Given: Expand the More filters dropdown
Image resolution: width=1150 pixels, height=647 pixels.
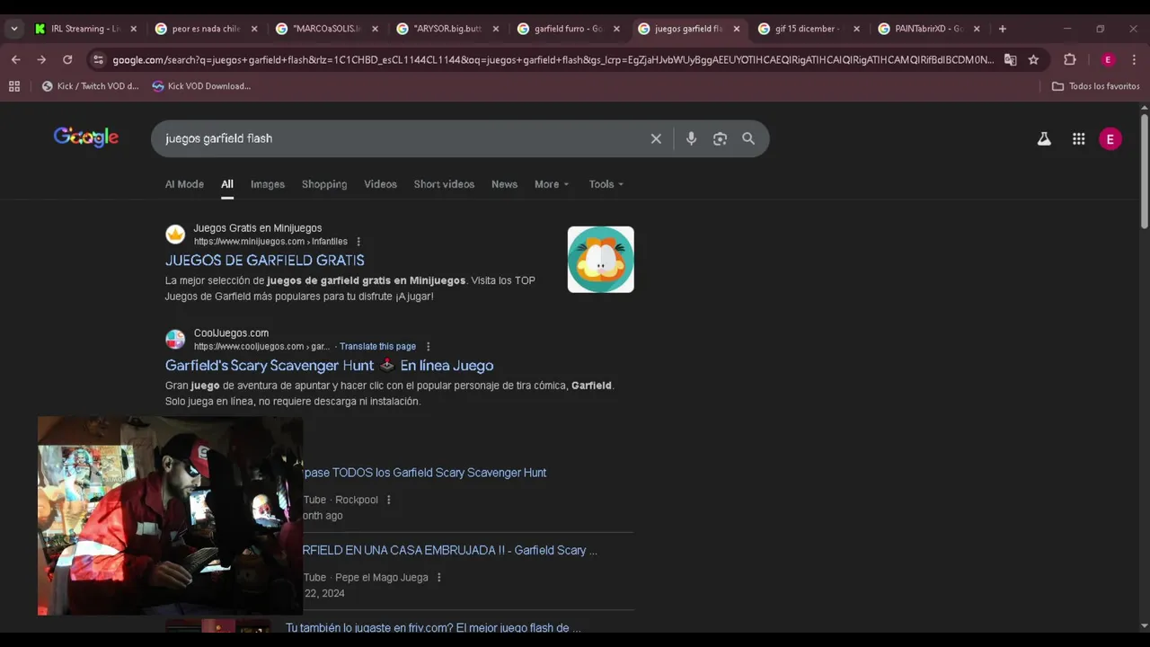Looking at the screenshot, I should coord(552,184).
